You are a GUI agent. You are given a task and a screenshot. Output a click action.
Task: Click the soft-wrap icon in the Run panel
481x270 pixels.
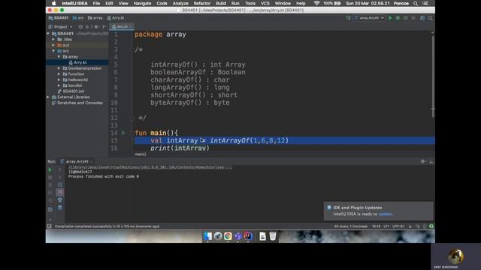pos(60,184)
